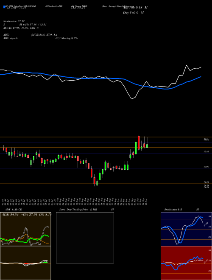Click the 'Day Vol: 0 M' label
Image resolution: width=212 pixels, height=280 pixels.
133,13
